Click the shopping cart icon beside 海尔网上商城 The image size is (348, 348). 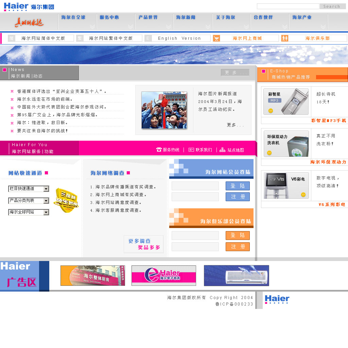tap(216, 38)
